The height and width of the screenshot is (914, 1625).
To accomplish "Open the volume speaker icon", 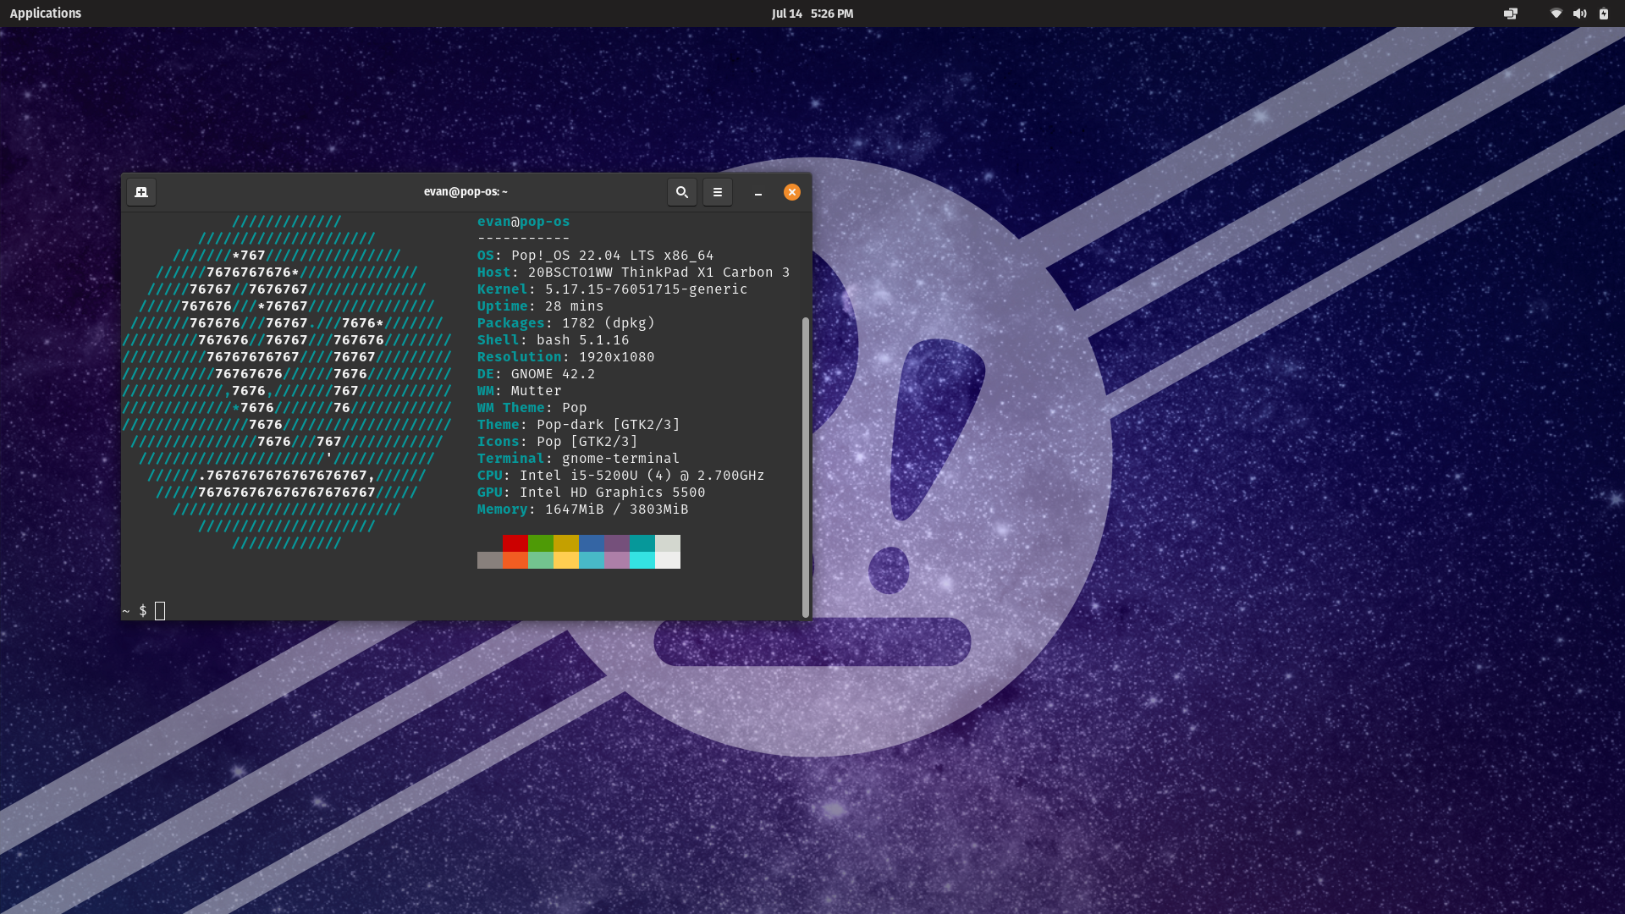I will pyautogui.click(x=1579, y=14).
